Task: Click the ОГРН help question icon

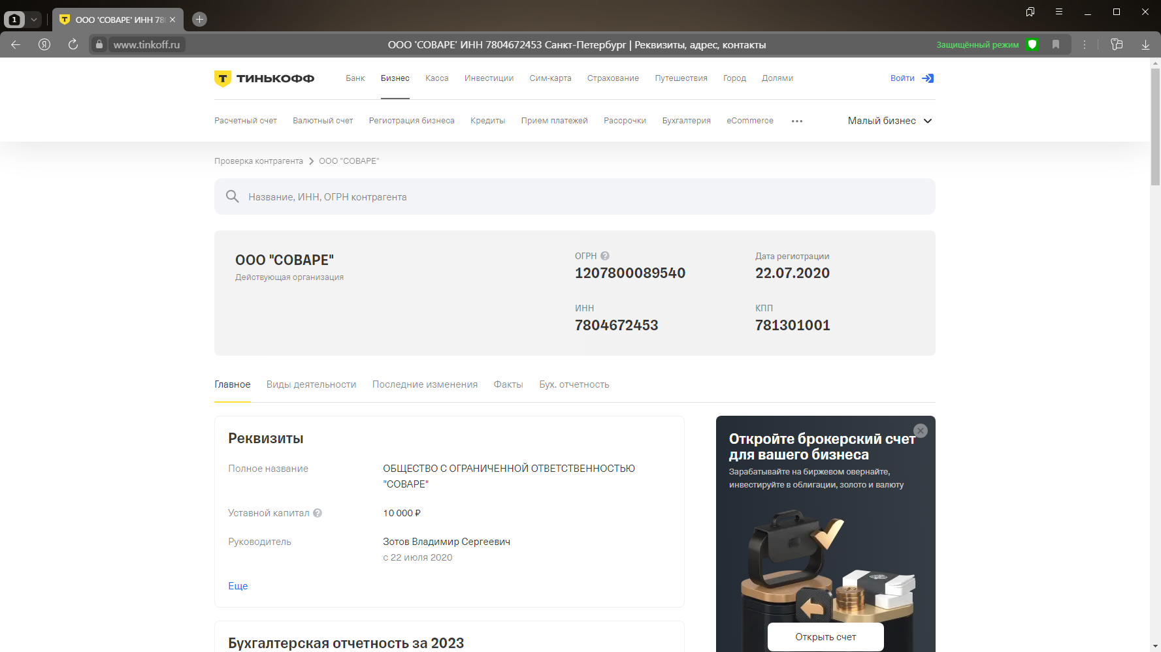Action: 605,256
